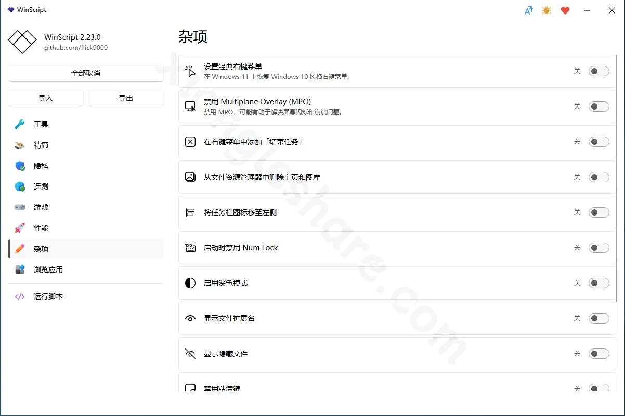Enable 启动时禁用 Num Lock switch
This screenshot has width=625, height=416.
[x=598, y=248]
